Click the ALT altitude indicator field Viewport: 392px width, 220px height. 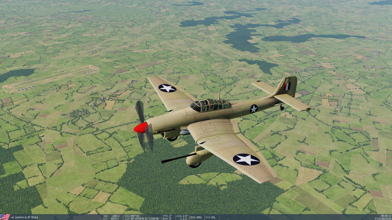pos(105,218)
